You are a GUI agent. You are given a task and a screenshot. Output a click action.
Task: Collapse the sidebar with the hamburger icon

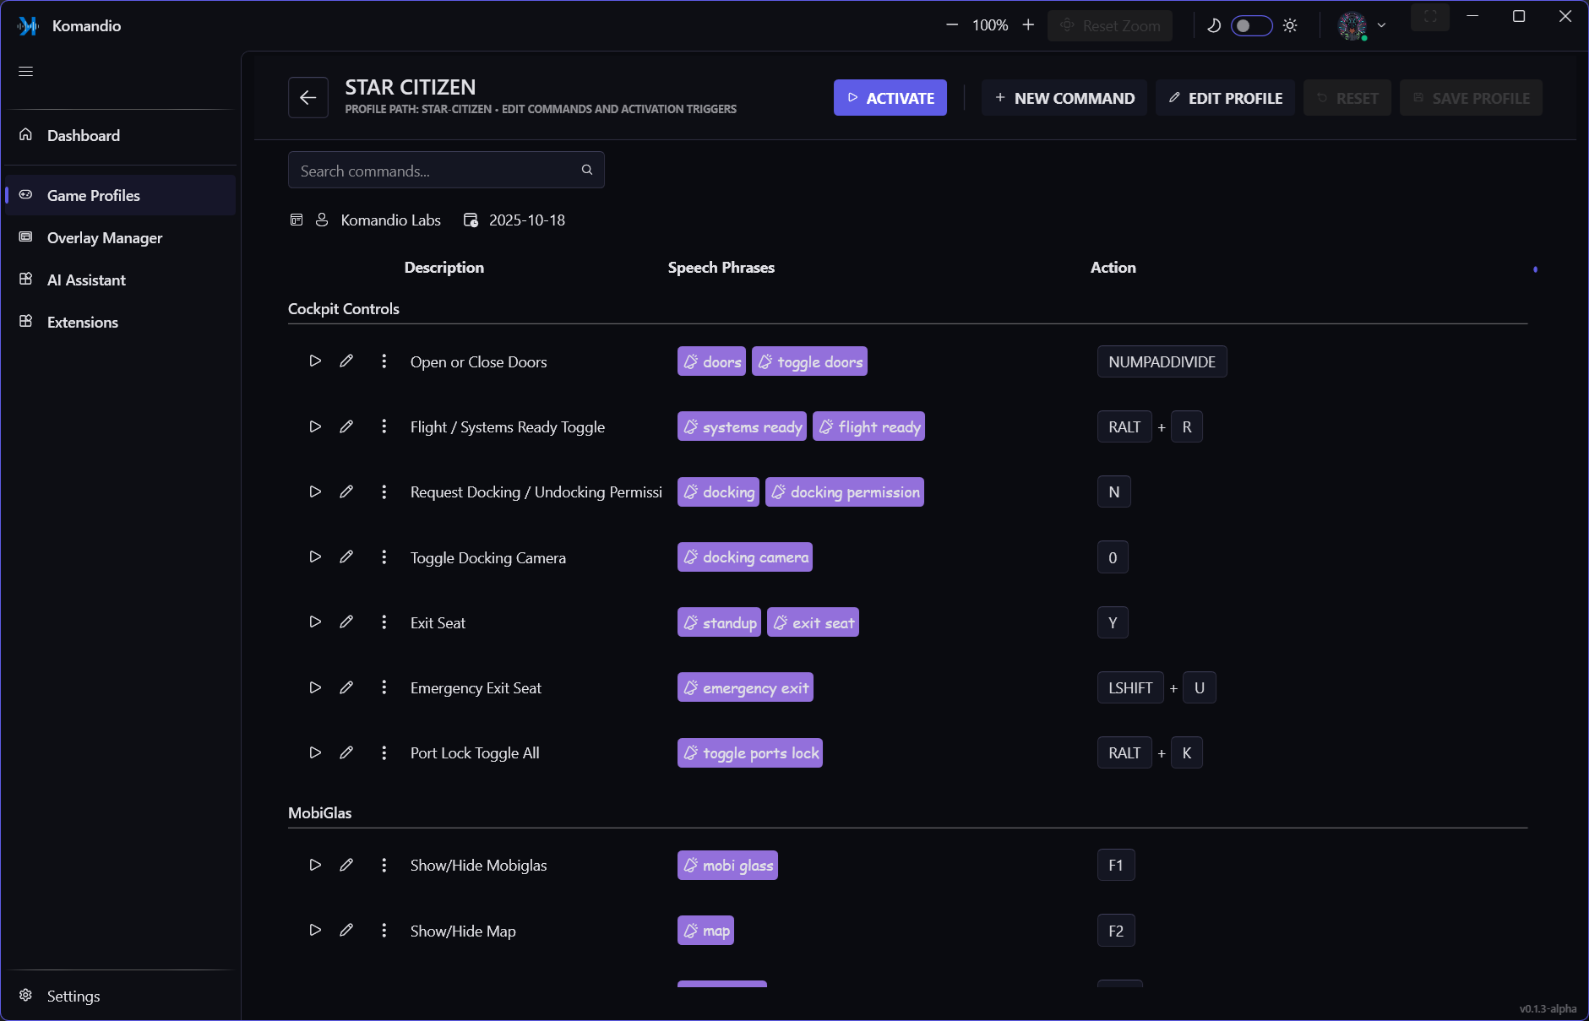pyautogui.click(x=25, y=71)
